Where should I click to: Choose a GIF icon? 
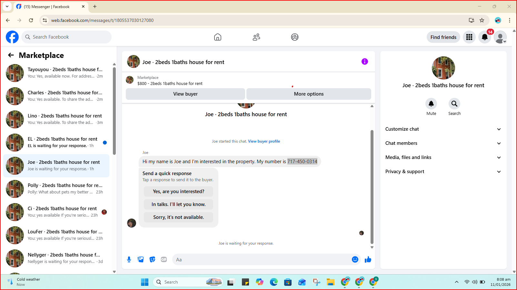coord(164,259)
